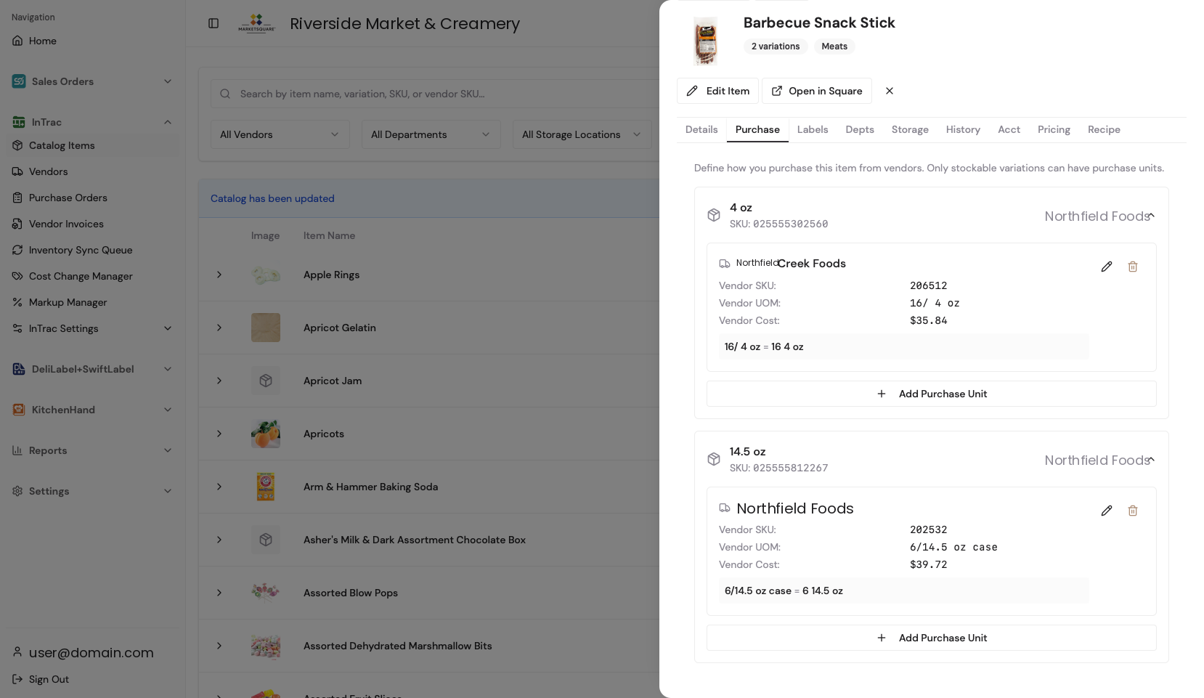Viewport: 1204px width, 698px height.
Task: Click the Markup Manager percent icon
Action: pyautogui.click(x=17, y=302)
